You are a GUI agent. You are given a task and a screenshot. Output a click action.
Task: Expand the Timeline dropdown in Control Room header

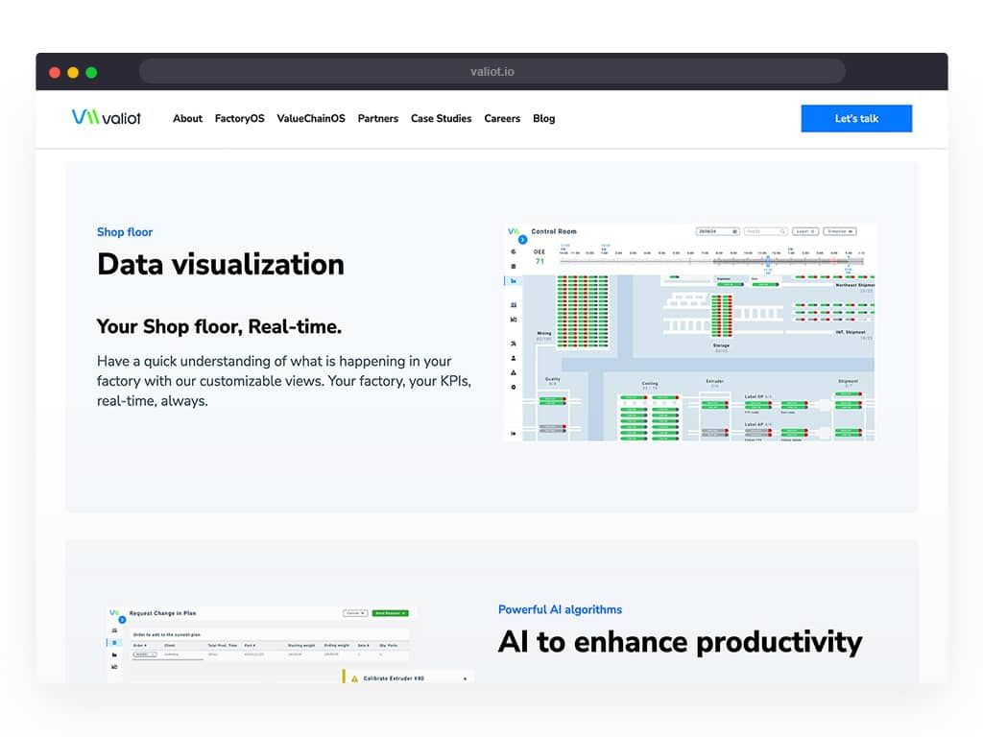(840, 231)
